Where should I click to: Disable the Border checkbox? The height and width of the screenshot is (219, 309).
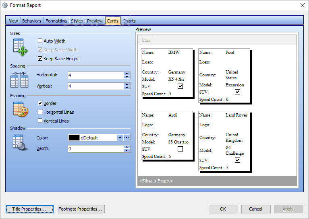(40, 103)
